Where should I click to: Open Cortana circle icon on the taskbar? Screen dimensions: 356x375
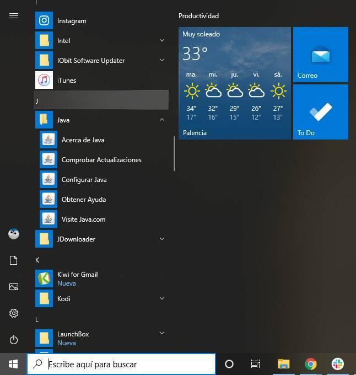point(229,364)
